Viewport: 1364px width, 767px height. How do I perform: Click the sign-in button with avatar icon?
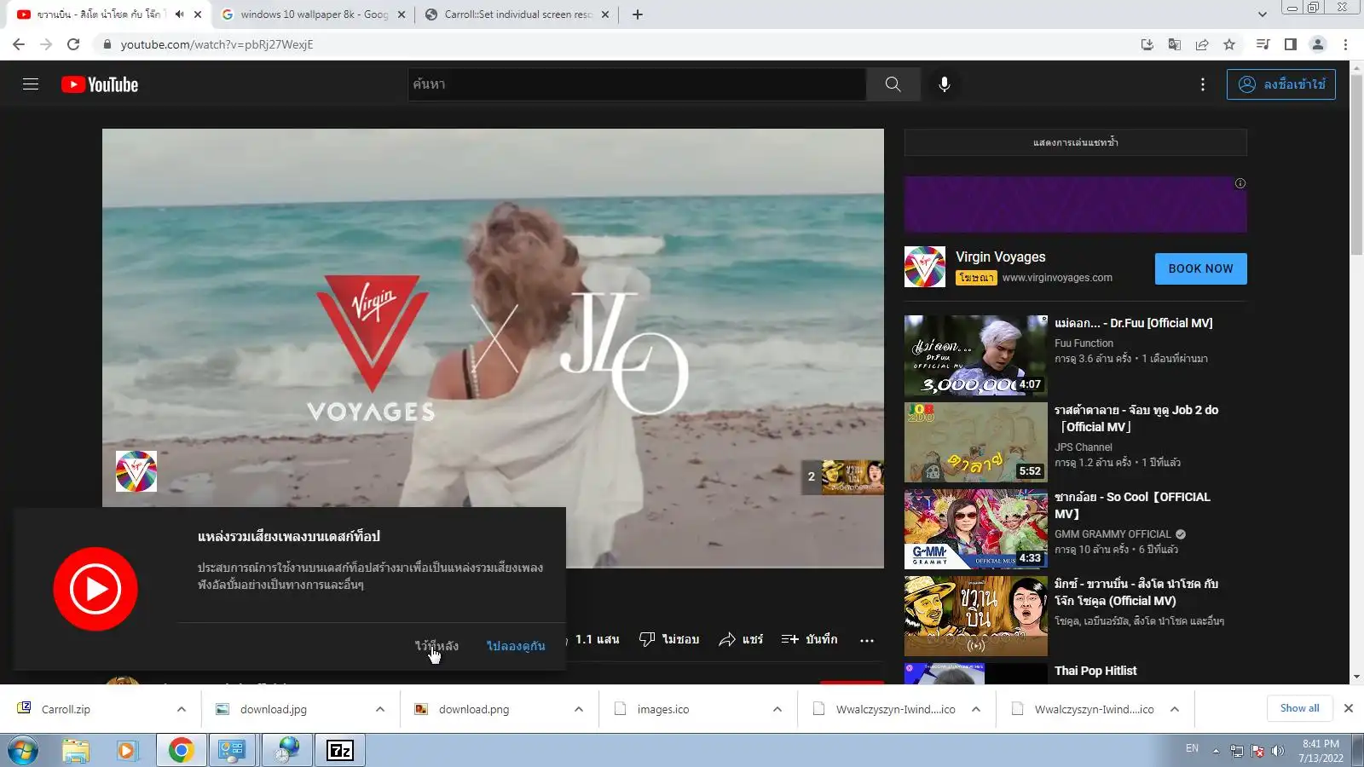pyautogui.click(x=1281, y=84)
